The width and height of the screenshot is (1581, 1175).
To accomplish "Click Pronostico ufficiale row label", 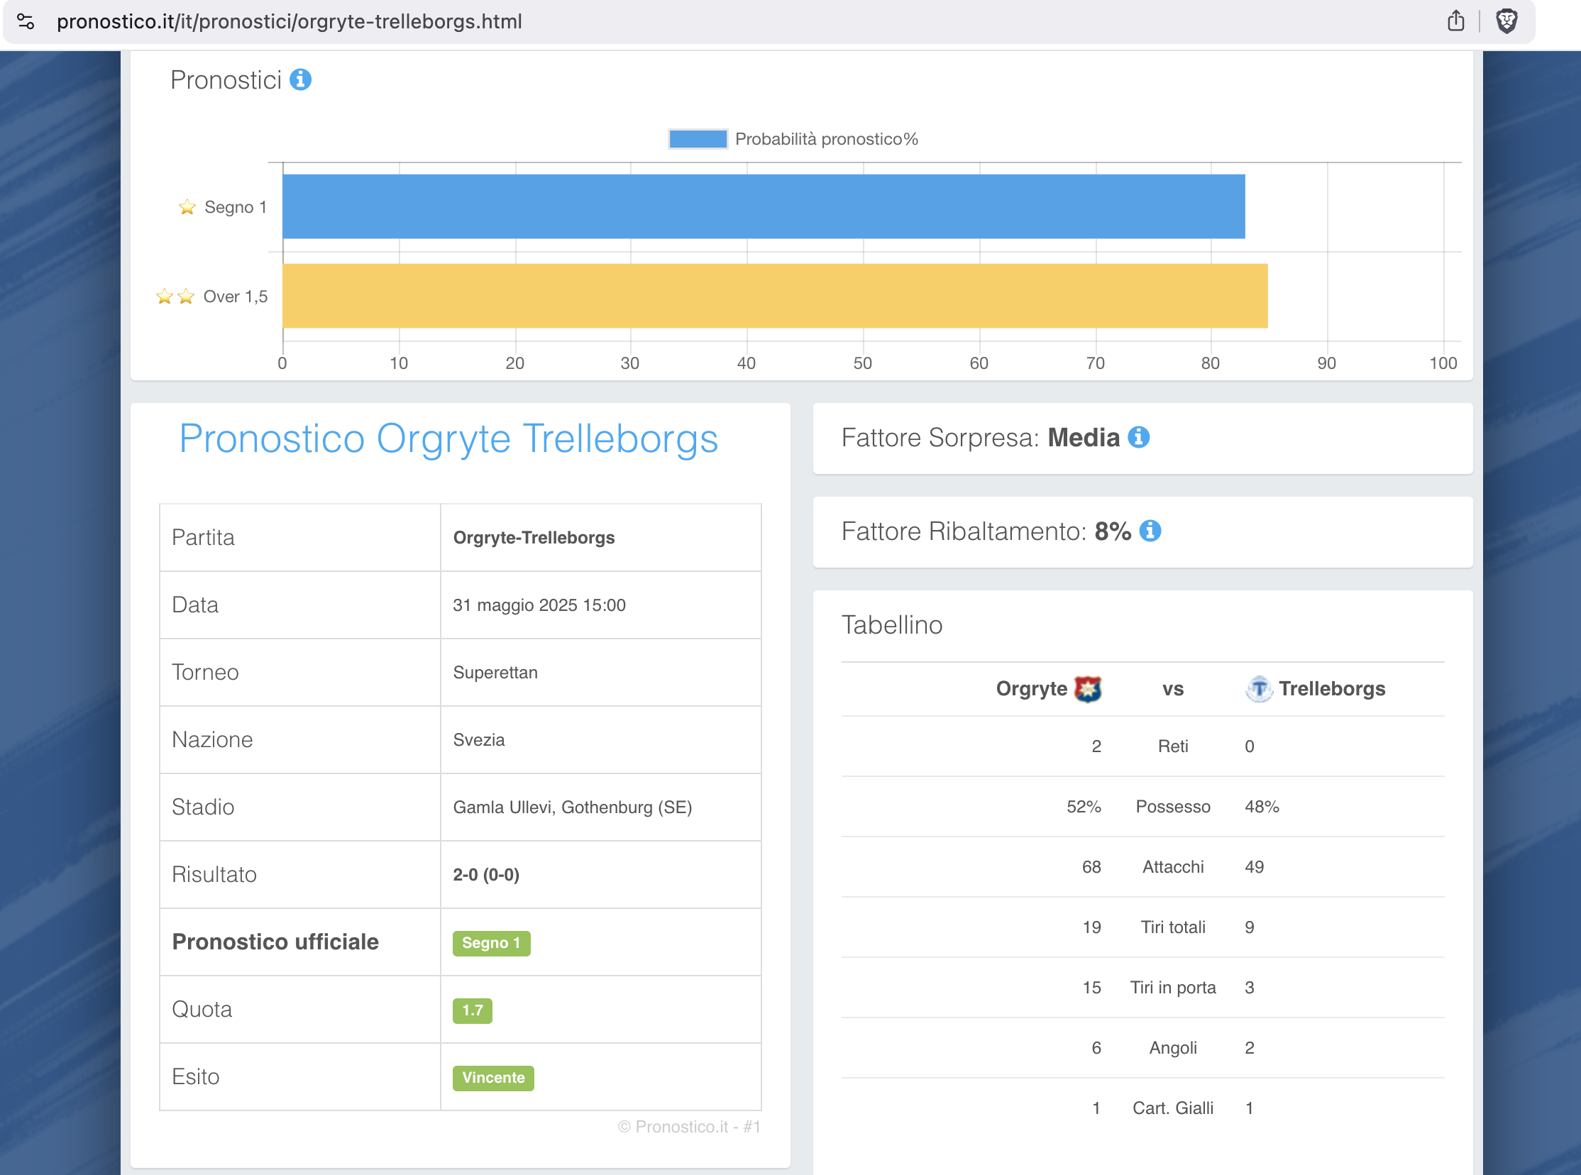I will coord(275,942).
